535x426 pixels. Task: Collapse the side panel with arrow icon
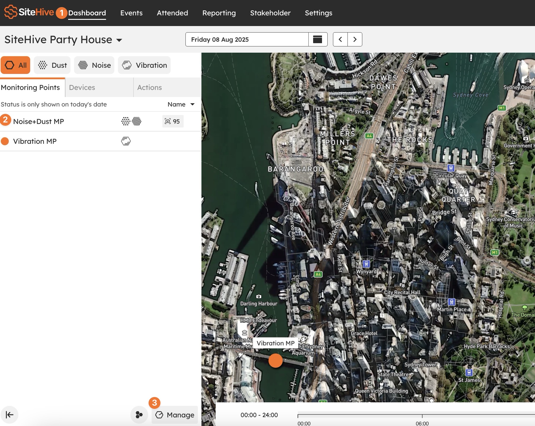[x=9, y=415]
